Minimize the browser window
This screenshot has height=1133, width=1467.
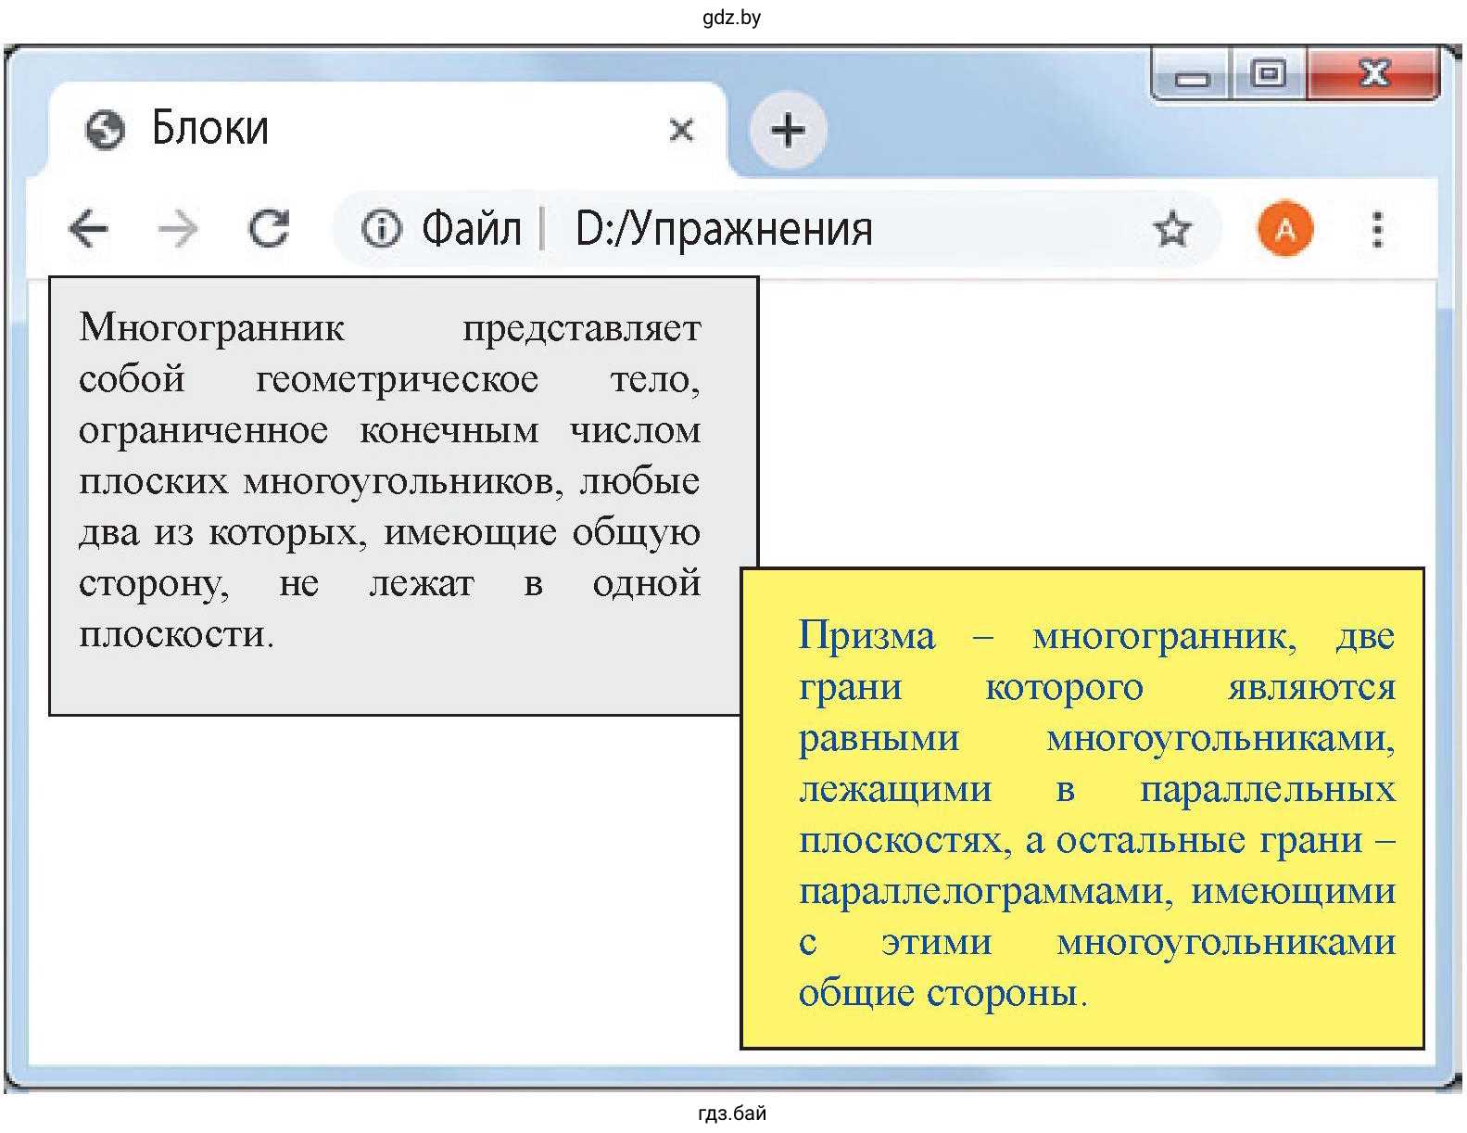pos(1192,74)
